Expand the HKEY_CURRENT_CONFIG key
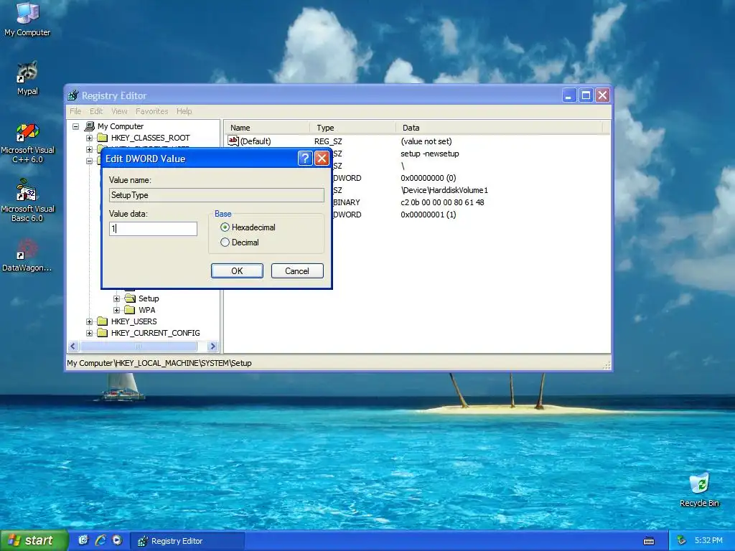Image resolution: width=735 pixels, height=551 pixels. click(89, 333)
